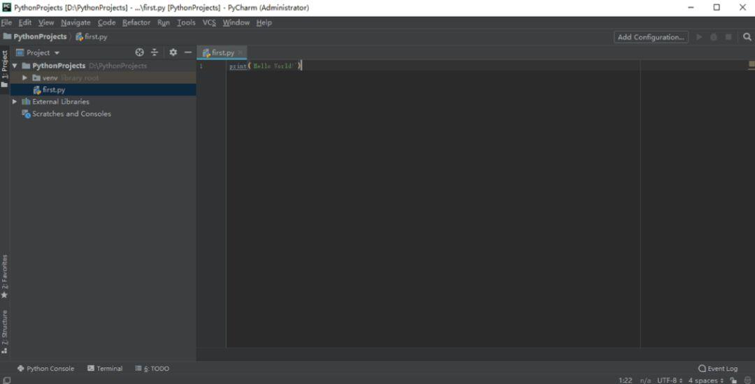
Task: Click the Add Configuration... button
Action: [651, 37]
